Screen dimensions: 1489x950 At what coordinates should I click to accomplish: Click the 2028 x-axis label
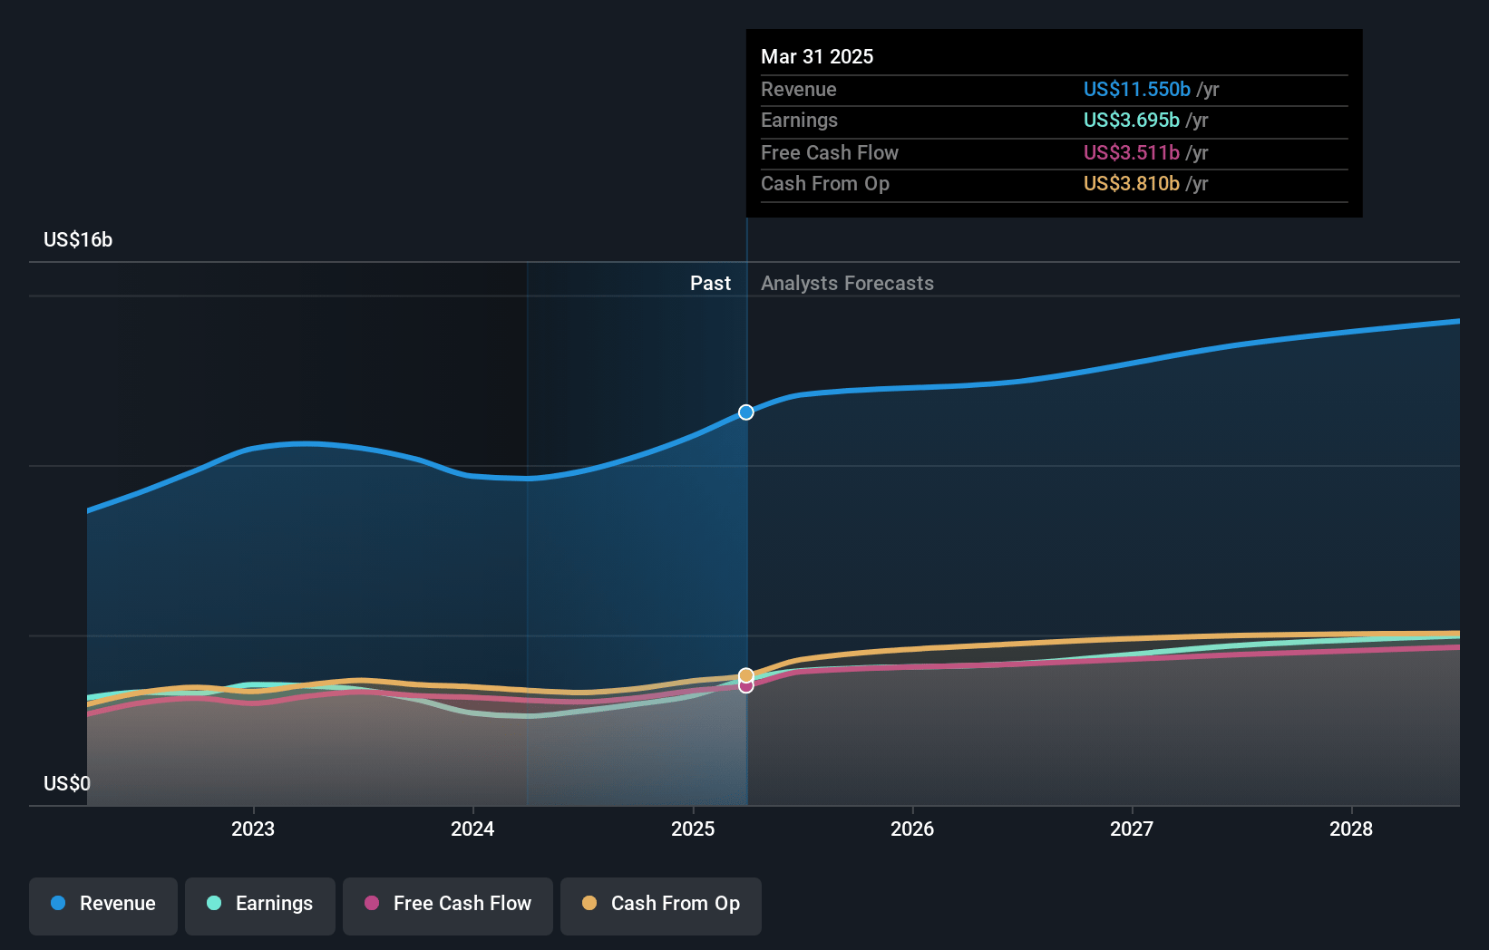(x=1351, y=829)
